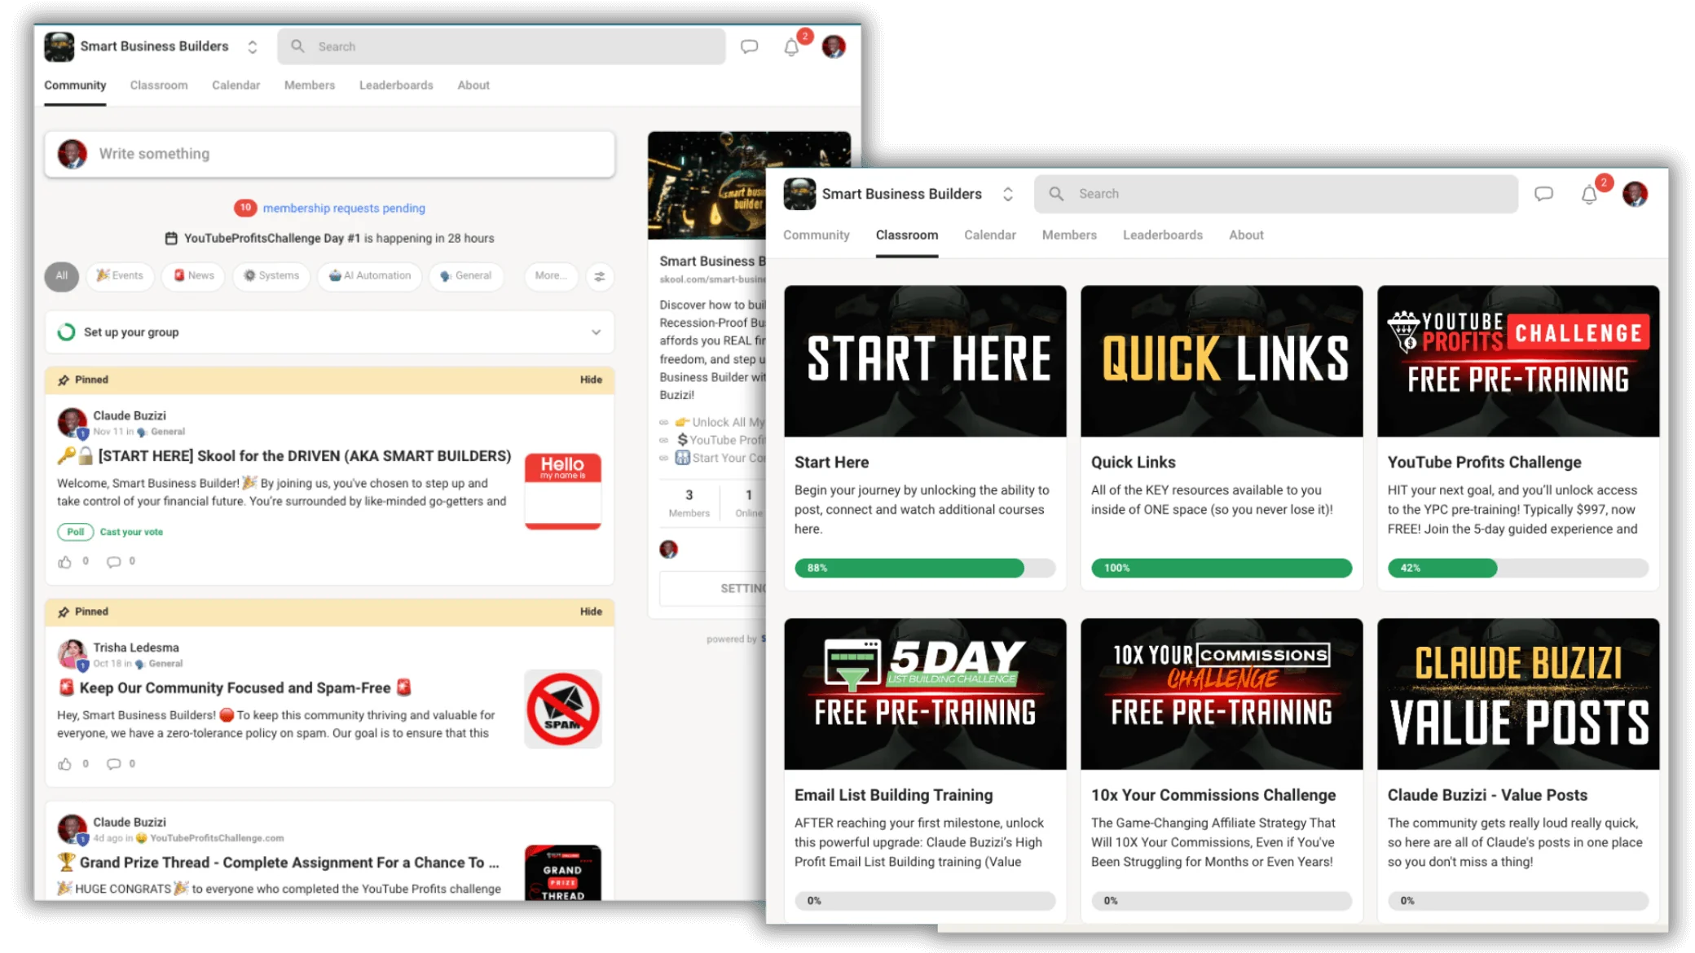Expand group switcher in Community window

coord(253,46)
